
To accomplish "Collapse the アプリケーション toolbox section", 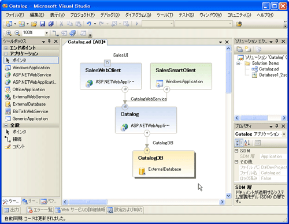I will tap(6, 54).
